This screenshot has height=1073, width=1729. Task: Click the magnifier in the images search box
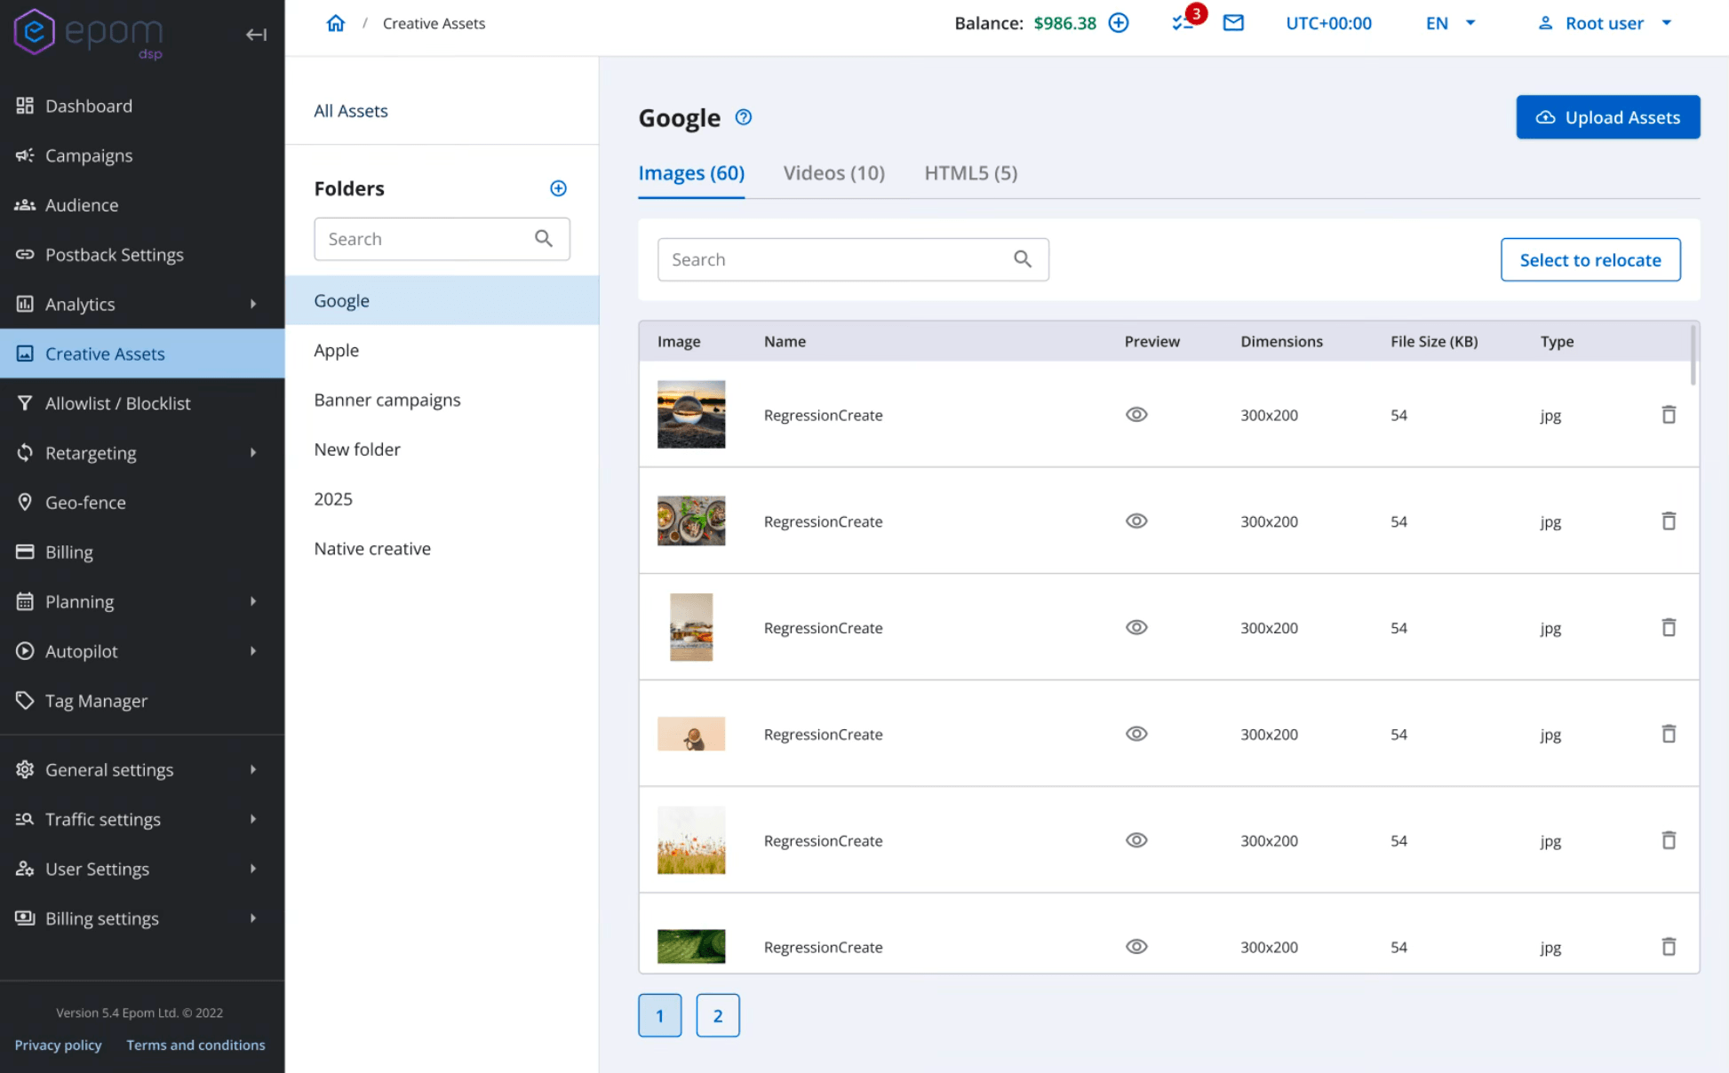tap(1023, 258)
